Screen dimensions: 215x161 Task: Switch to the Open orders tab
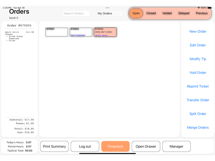(x=136, y=13)
